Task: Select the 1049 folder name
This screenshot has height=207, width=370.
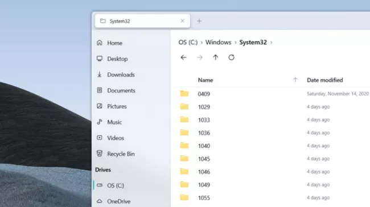Action: click(204, 185)
